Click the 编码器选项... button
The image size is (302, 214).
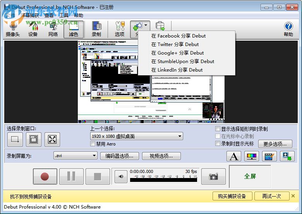coord(120,156)
